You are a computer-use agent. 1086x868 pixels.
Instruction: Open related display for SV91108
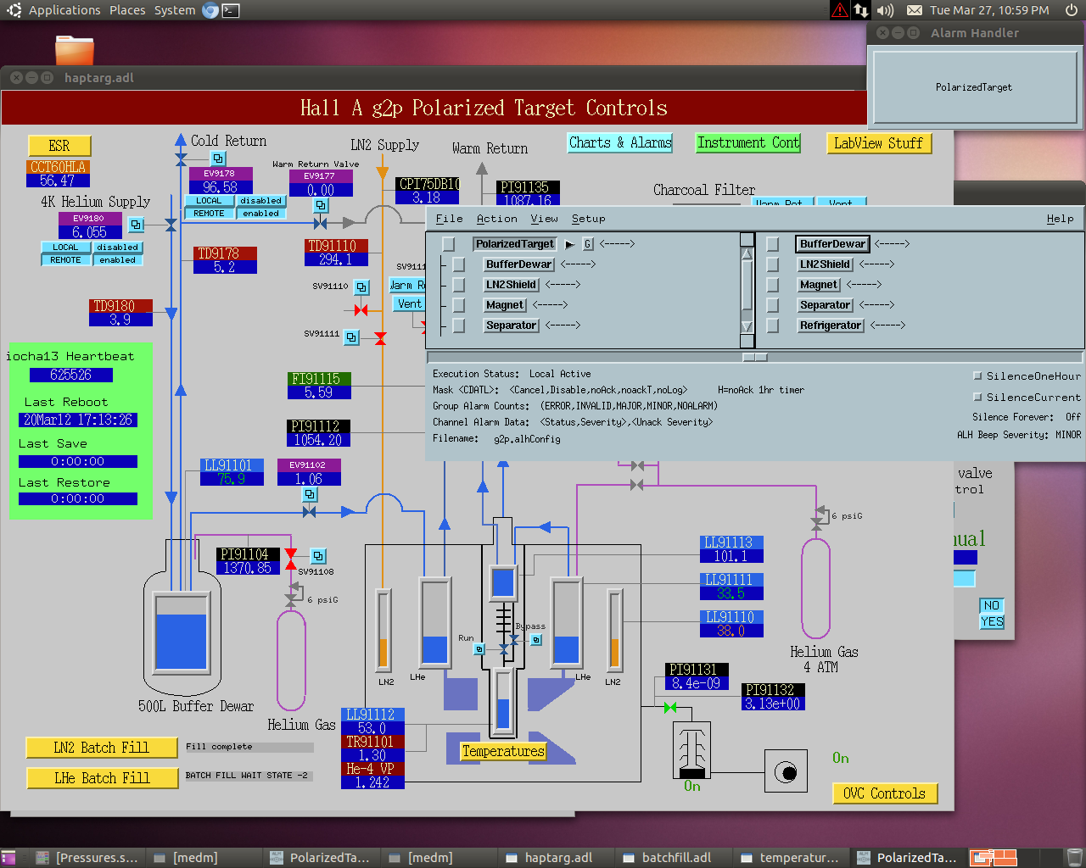point(318,556)
